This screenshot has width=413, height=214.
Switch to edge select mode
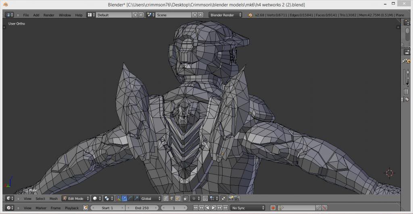click(172, 198)
